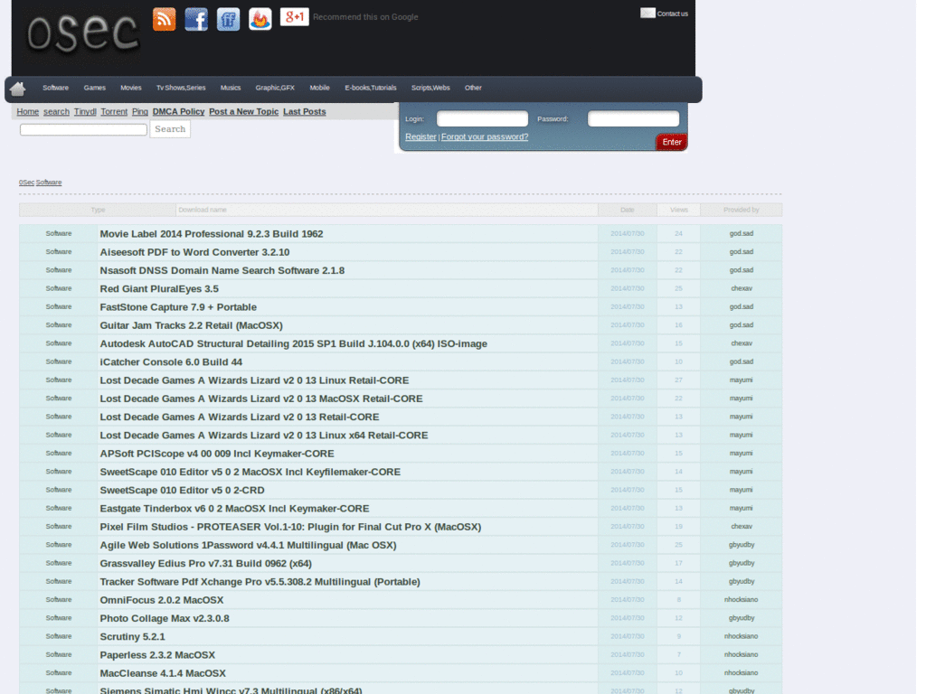This screenshot has width=926, height=694.
Task: Click the FriendFeed icon
Action: (228, 19)
